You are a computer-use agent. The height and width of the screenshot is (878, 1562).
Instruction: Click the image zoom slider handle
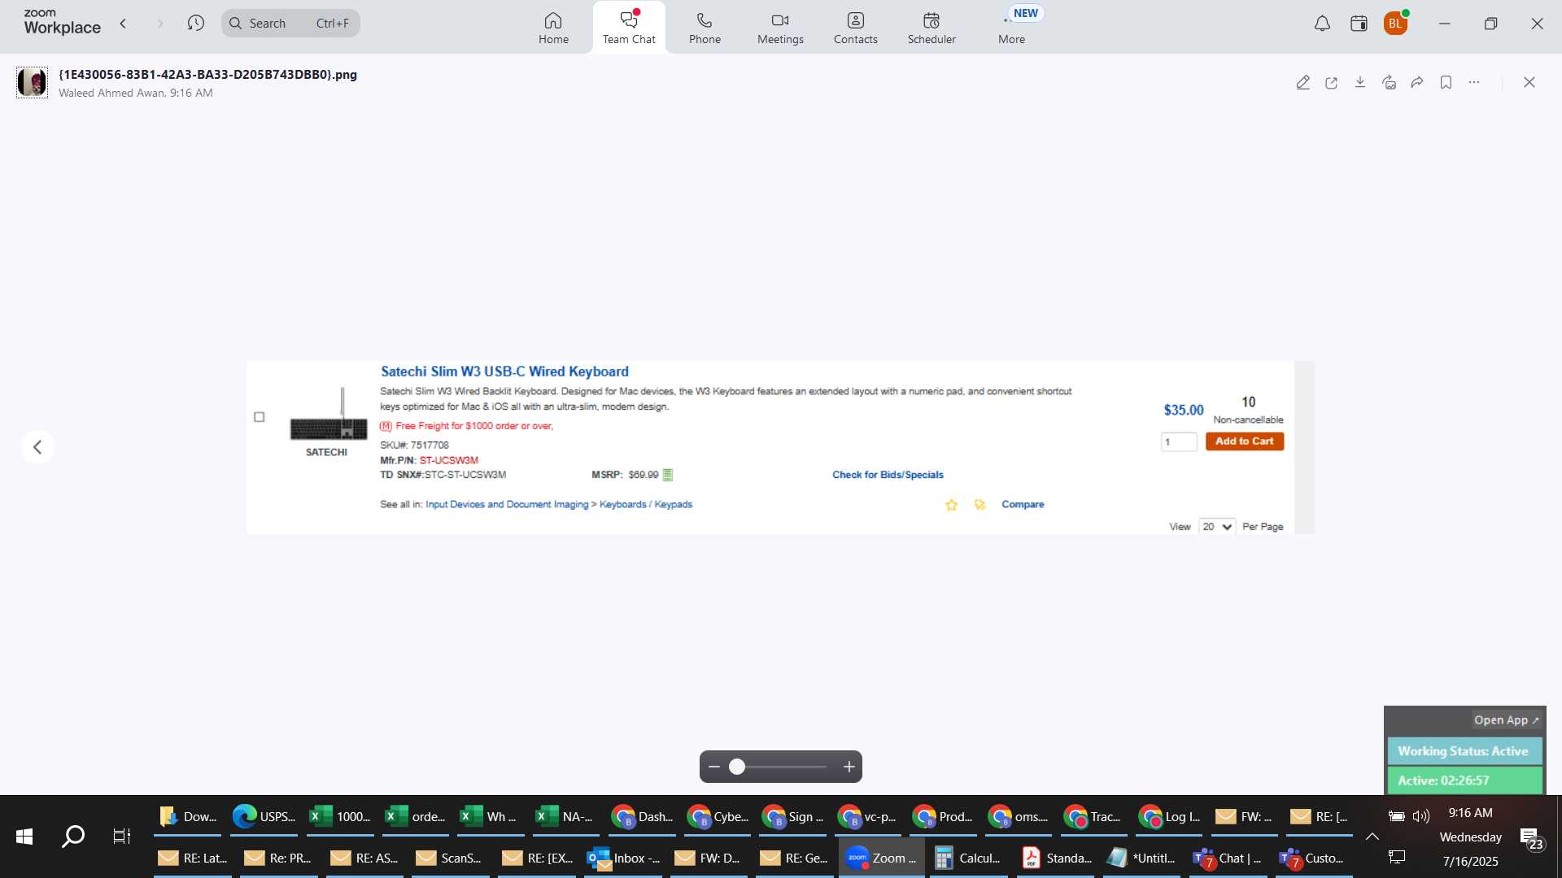click(x=737, y=767)
